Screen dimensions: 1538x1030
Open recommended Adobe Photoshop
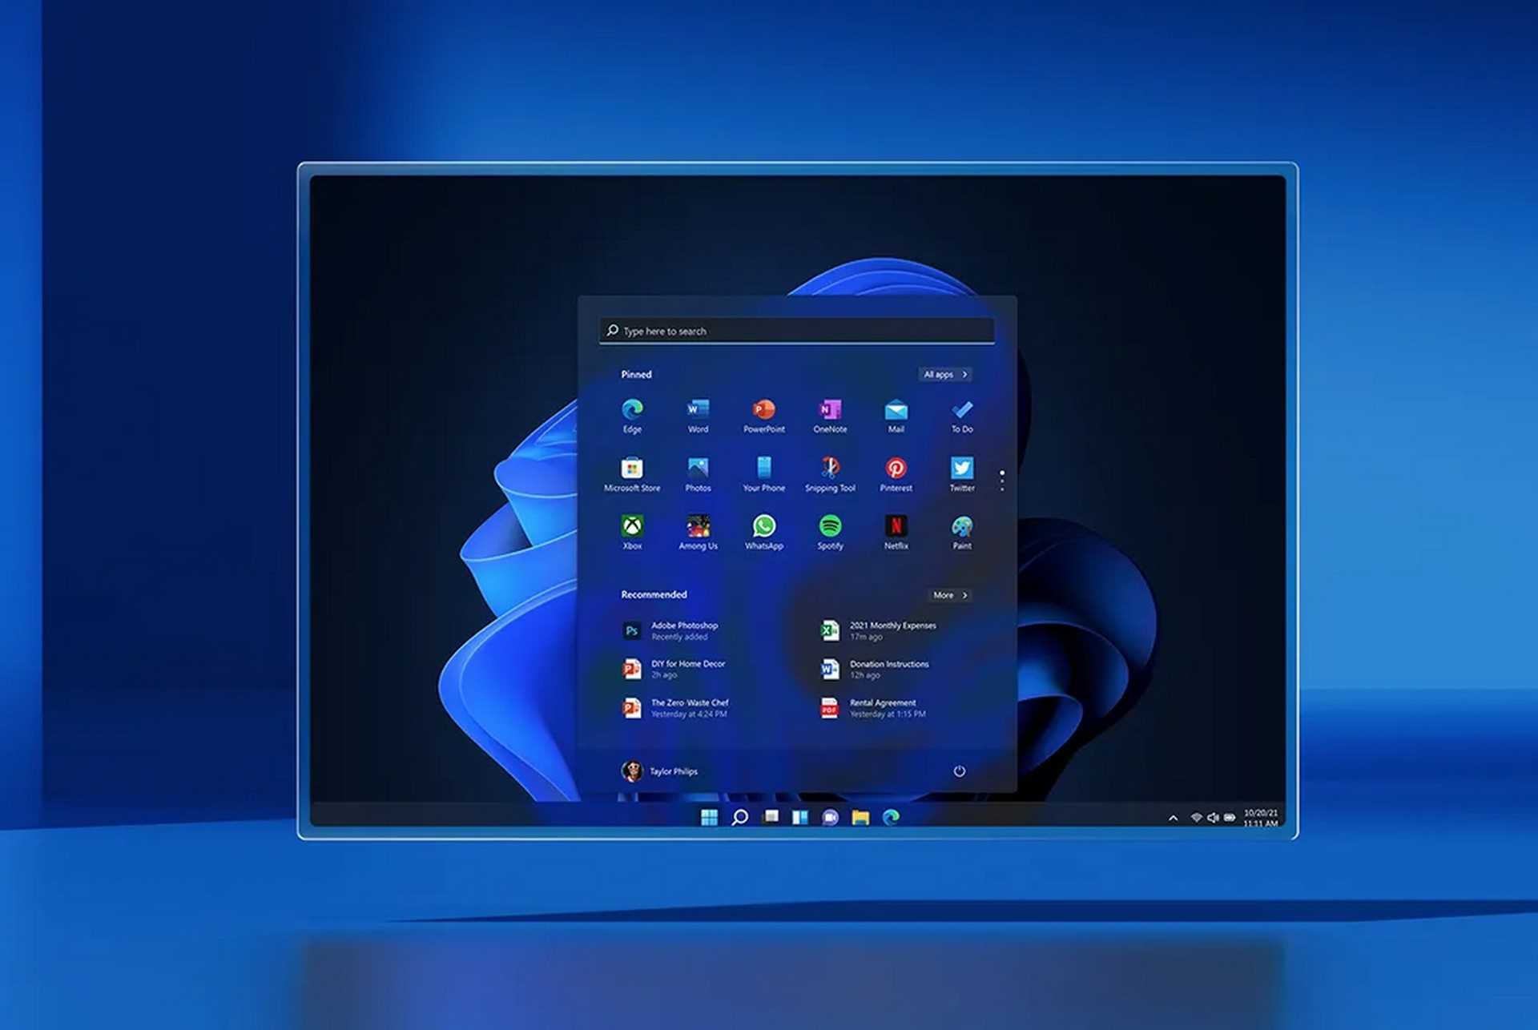pos(670,631)
